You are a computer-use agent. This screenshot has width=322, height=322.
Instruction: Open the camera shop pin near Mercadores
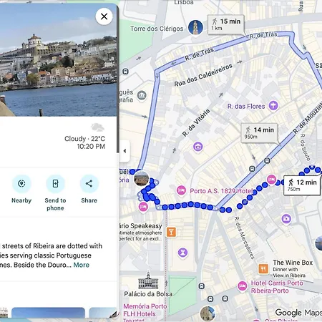point(286,219)
